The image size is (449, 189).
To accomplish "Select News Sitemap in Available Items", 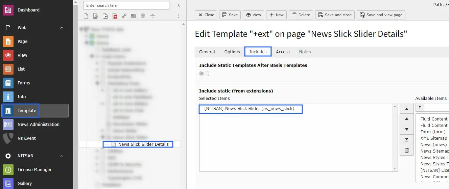I will (x=434, y=151).
